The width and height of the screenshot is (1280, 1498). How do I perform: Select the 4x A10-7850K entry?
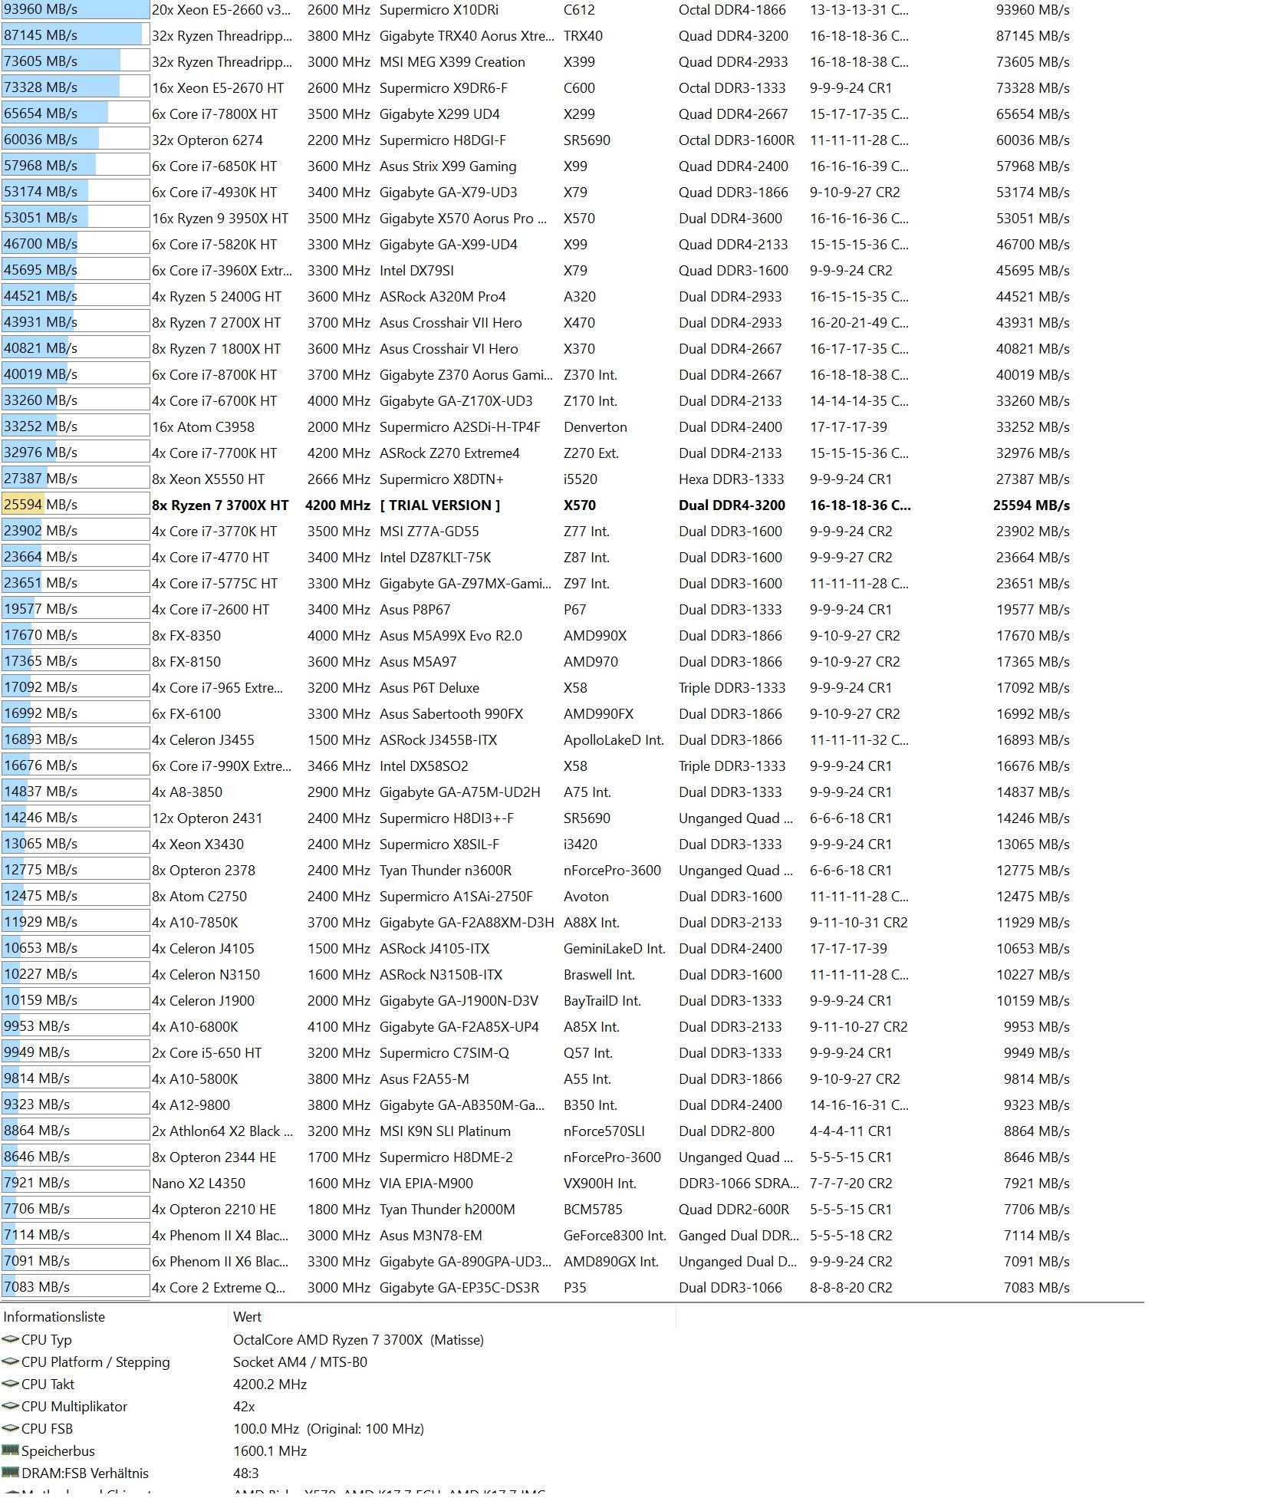pos(195,922)
